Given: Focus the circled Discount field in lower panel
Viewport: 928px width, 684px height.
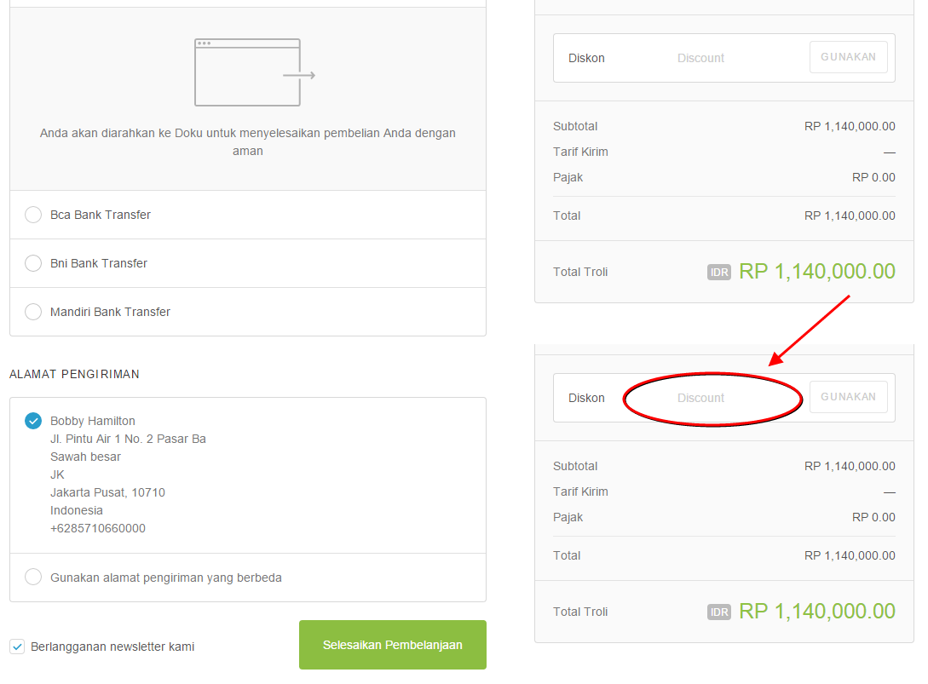Looking at the screenshot, I should [x=700, y=398].
